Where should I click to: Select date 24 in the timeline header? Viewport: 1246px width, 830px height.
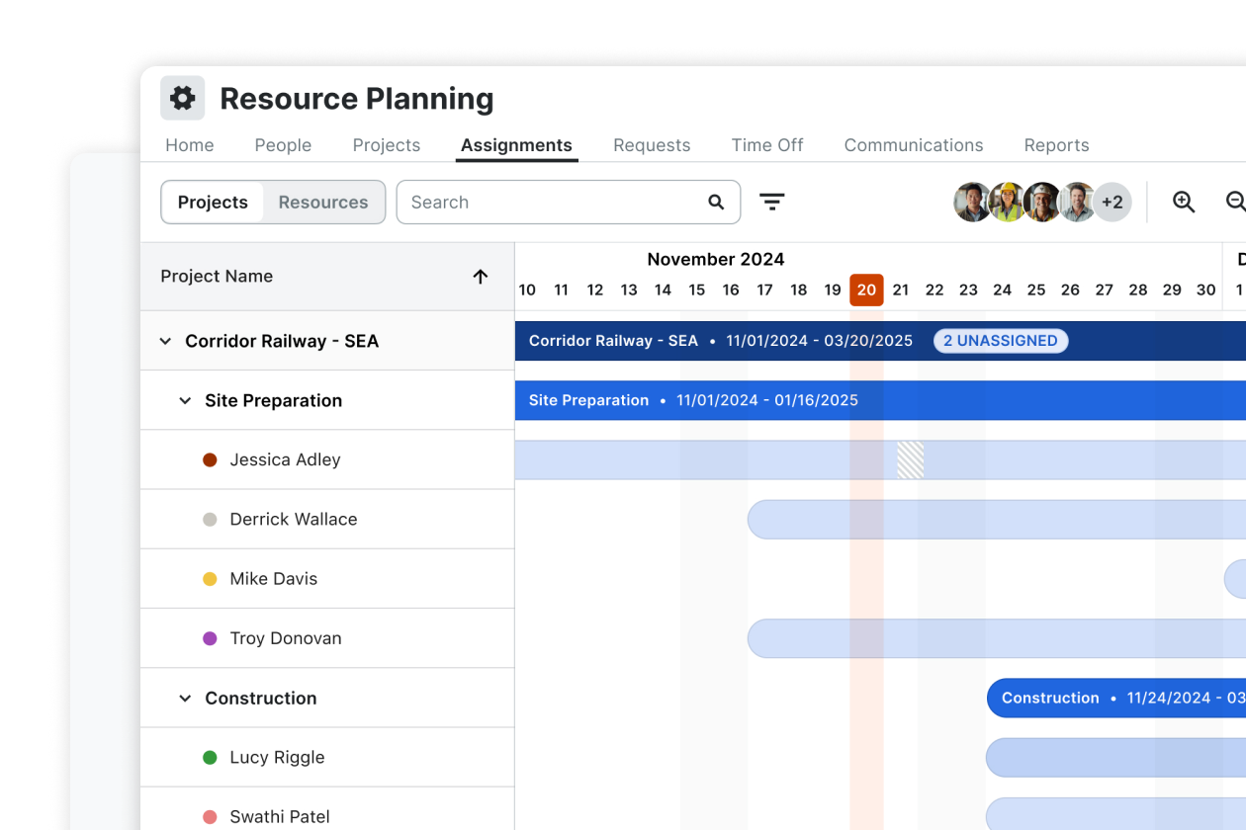click(1003, 290)
